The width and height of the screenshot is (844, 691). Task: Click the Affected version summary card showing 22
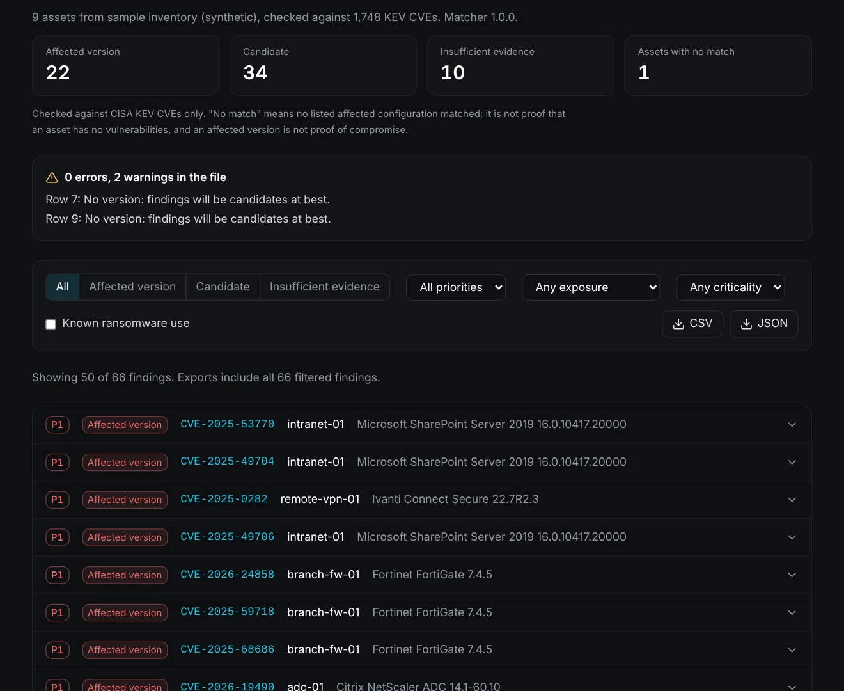tap(126, 66)
